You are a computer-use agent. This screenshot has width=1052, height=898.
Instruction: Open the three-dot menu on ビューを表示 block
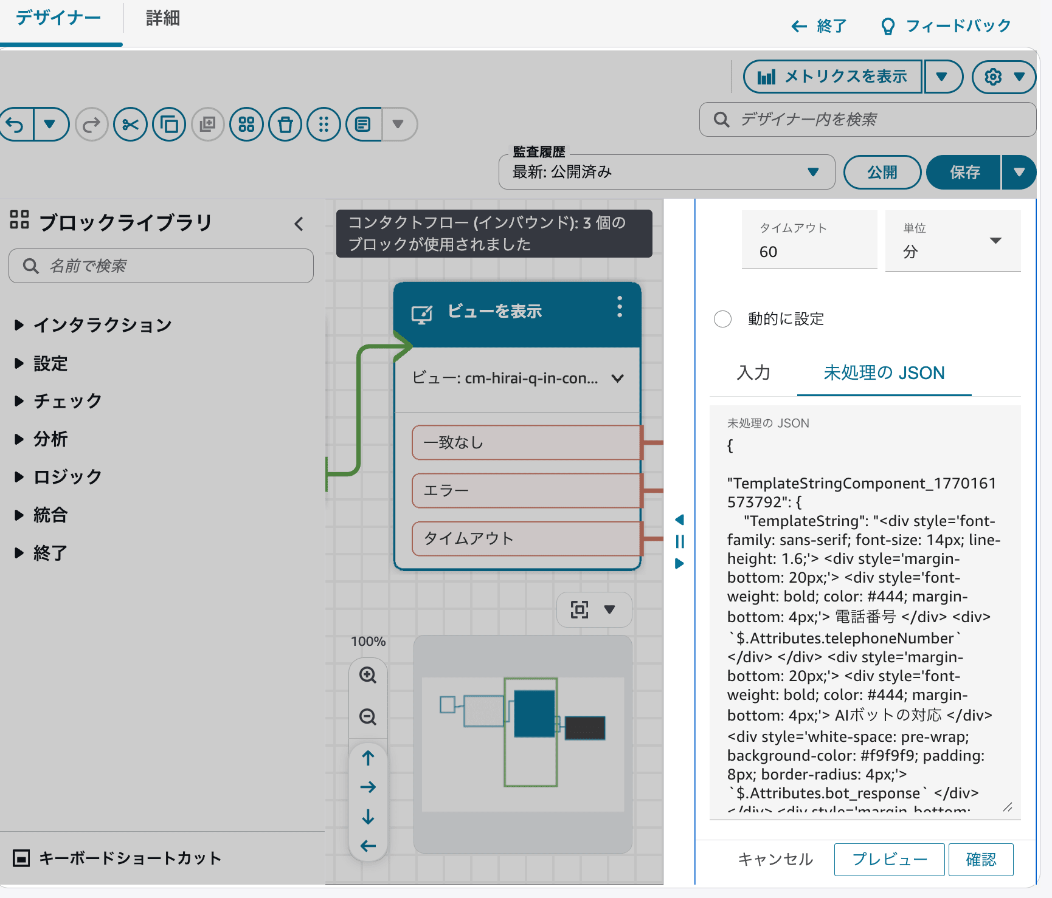619,307
